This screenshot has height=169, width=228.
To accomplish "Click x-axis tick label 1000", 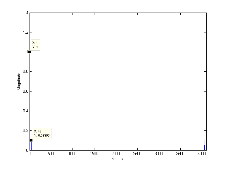I will click(72, 154).
